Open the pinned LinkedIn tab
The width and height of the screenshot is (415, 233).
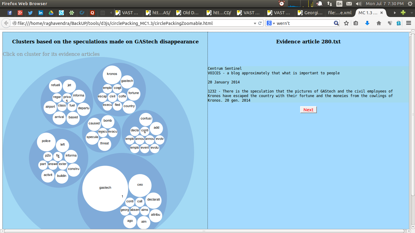click(41, 13)
